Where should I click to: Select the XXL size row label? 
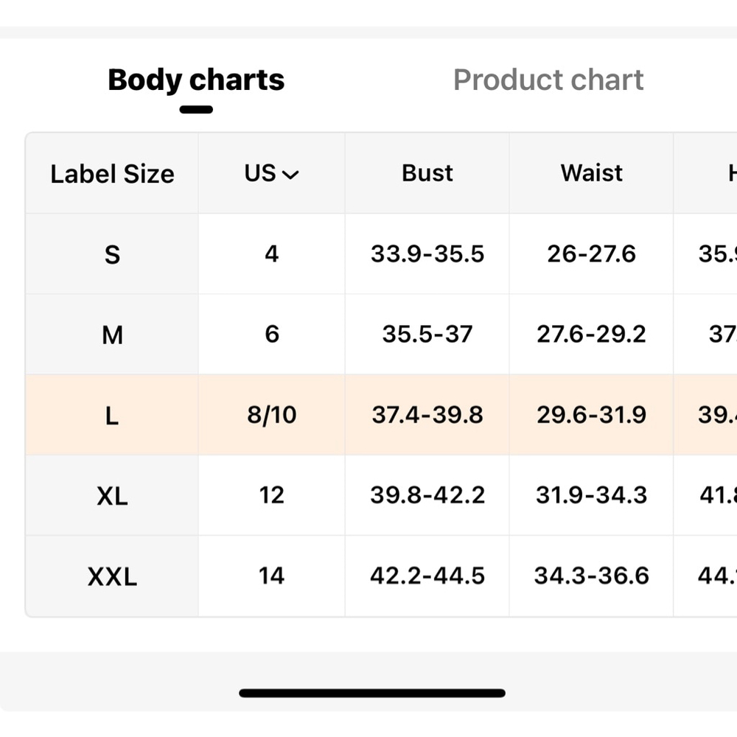coord(112,576)
